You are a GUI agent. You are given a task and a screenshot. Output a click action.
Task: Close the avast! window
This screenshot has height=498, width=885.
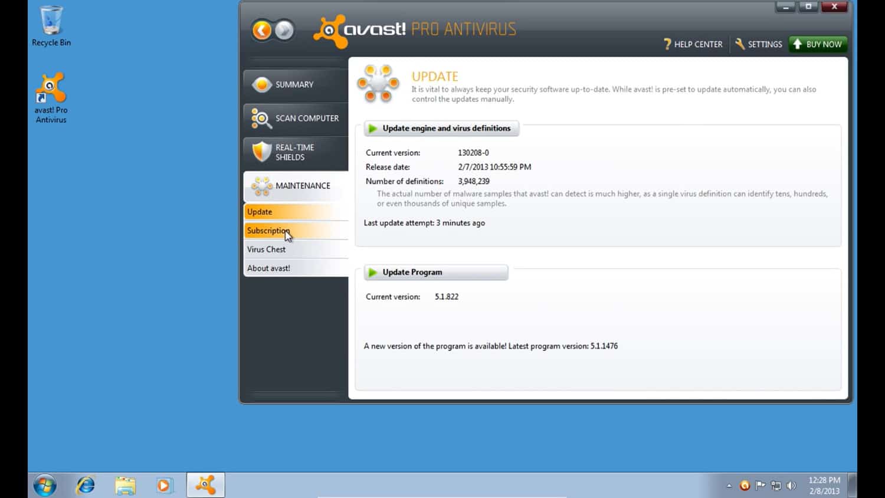point(834,7)
